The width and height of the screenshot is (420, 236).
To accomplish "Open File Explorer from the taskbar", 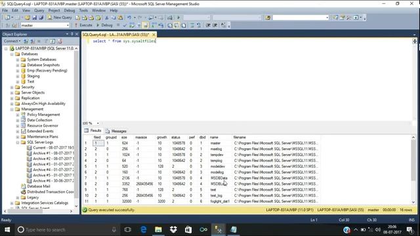I will click(158, 229).
